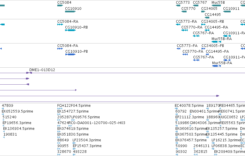Select the CG10910 gene glyph
Image resolution: width=245 pixels, height=156 pixels.
click(70, 12)
